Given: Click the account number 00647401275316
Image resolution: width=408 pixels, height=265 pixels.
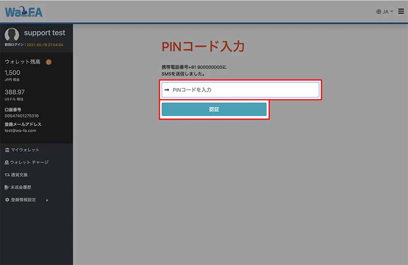Looking at the screenshot, I should [x=22, y=116].
